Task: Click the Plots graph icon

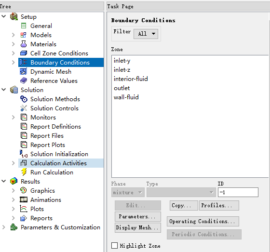Action: (x=24, y=209)
